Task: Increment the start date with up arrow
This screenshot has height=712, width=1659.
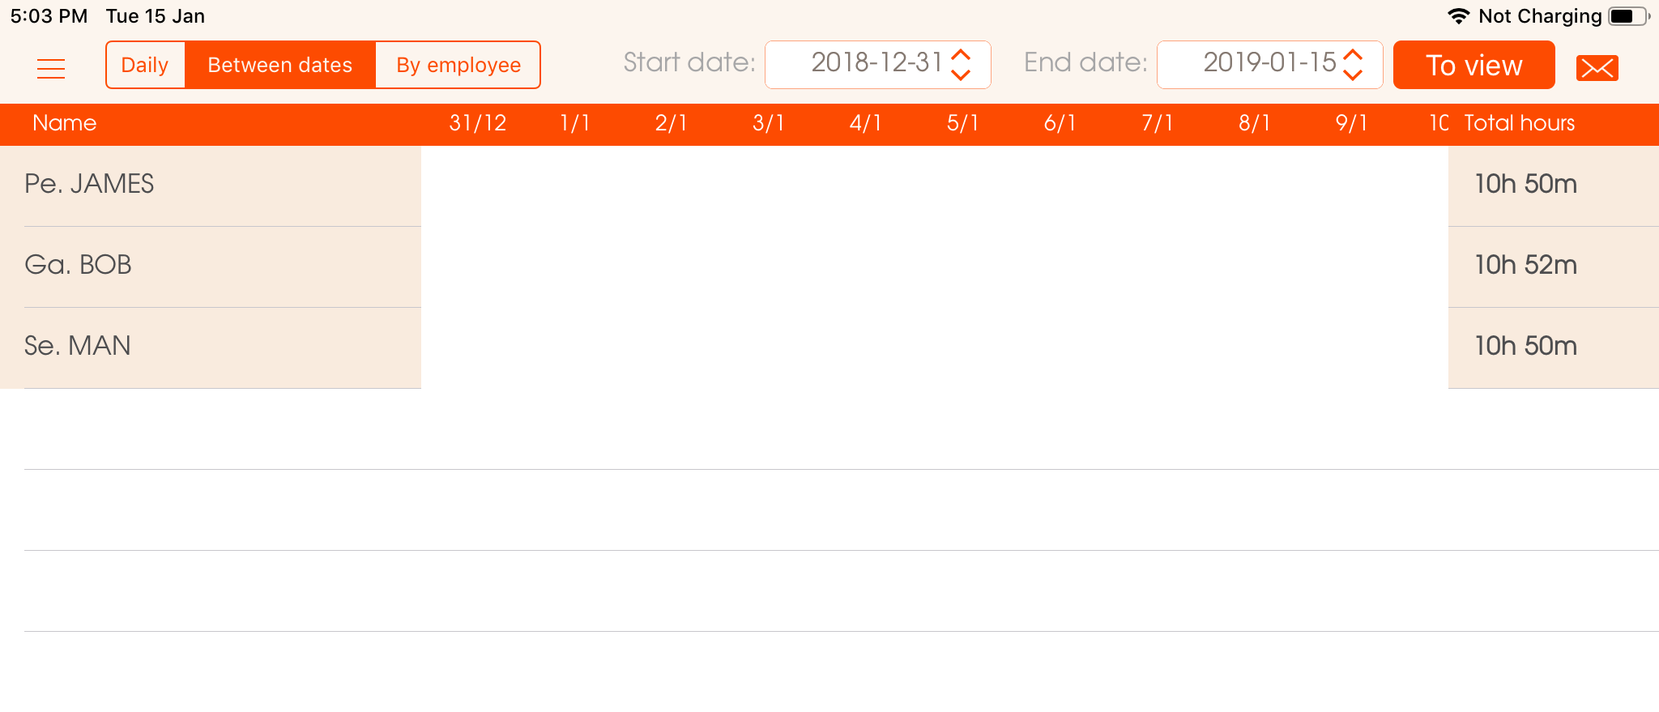Action: pos(961,54)
